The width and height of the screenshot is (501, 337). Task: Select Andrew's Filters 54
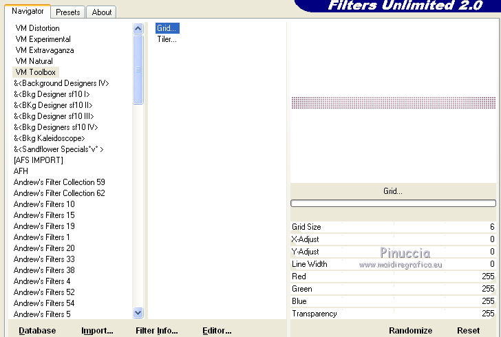(x=44, y=303)
